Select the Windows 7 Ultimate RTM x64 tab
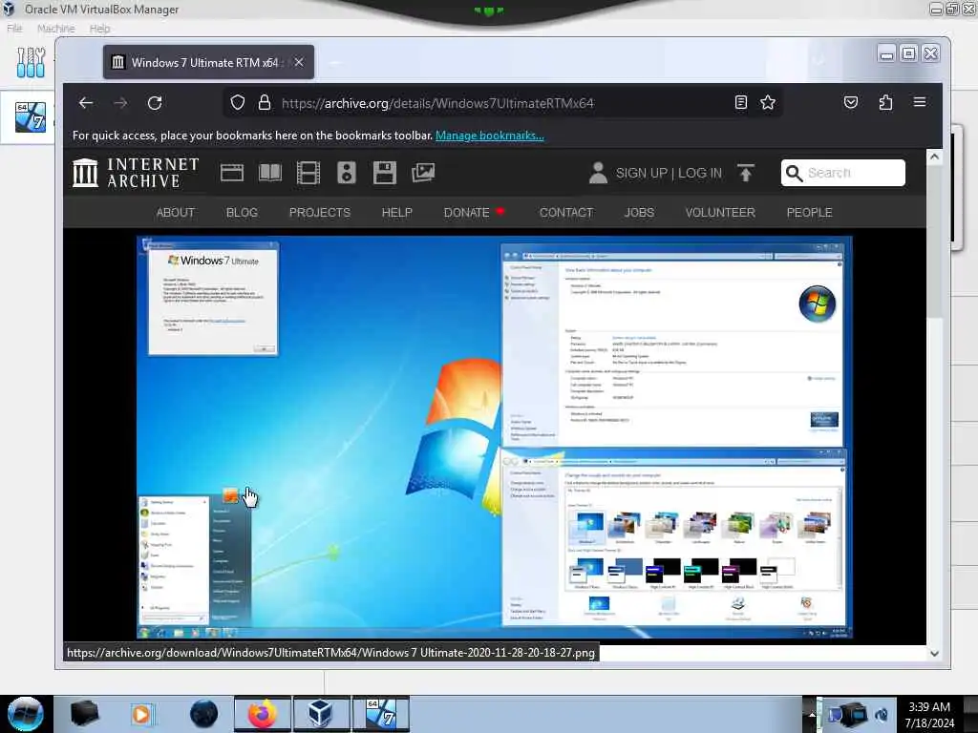The image size is (978, 733). click(208, 62)
